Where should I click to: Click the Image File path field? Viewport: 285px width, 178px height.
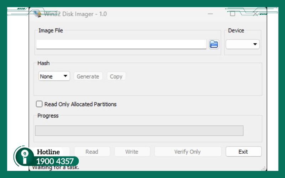point(121,44)
